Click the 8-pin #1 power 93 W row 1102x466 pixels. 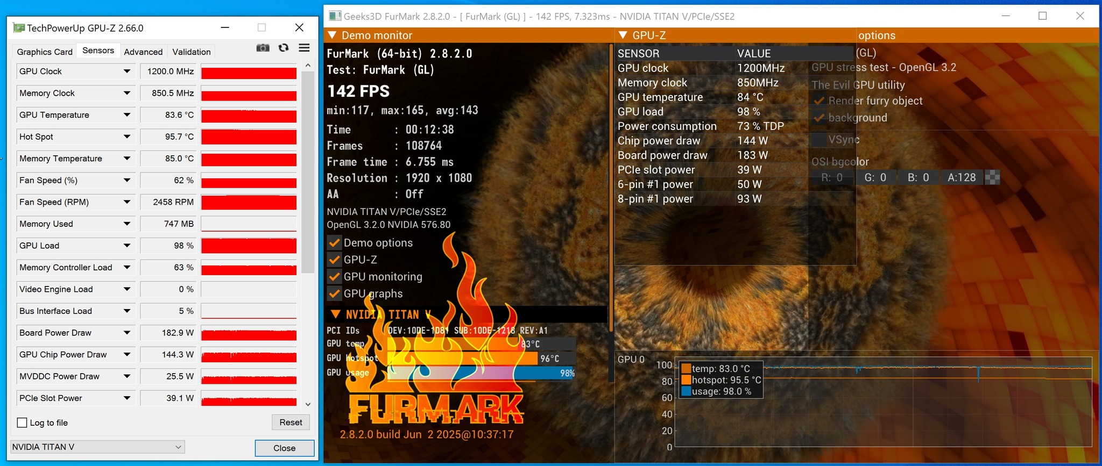pyautogui.click(x=735, y=199)
